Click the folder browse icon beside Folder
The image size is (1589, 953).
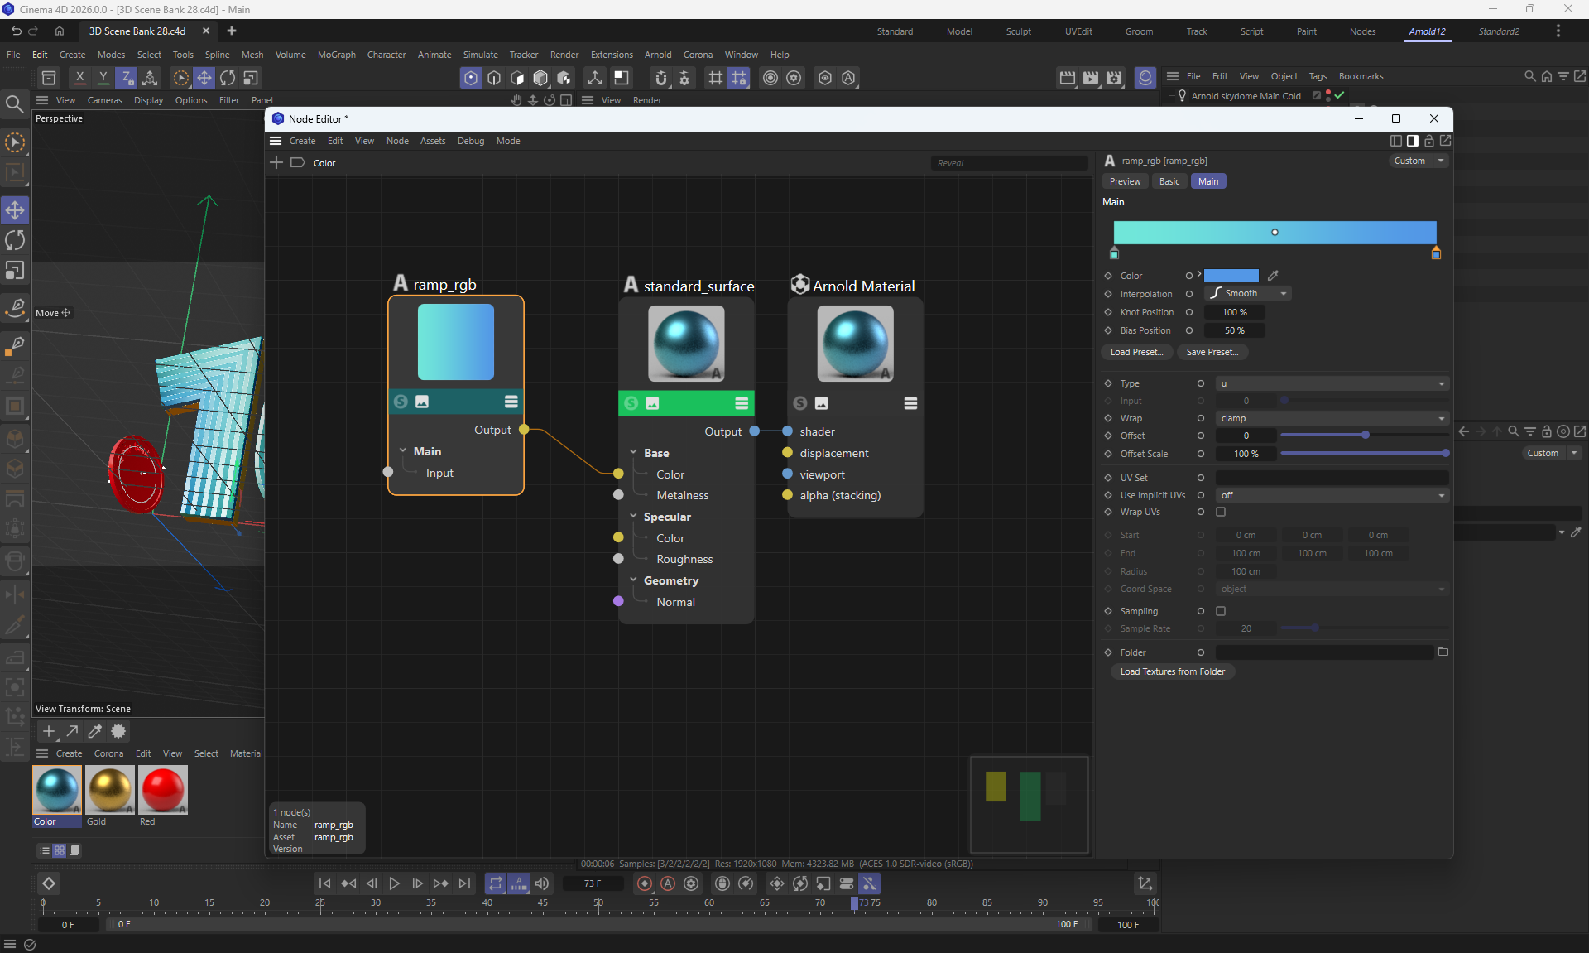coord(1443,652)
